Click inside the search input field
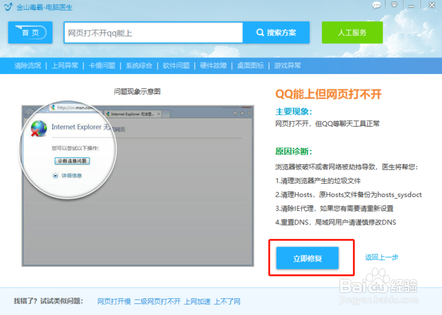Image resolution: width=442 pixels, height=315 pixels. pyautogui.click(x=153, y=32)
